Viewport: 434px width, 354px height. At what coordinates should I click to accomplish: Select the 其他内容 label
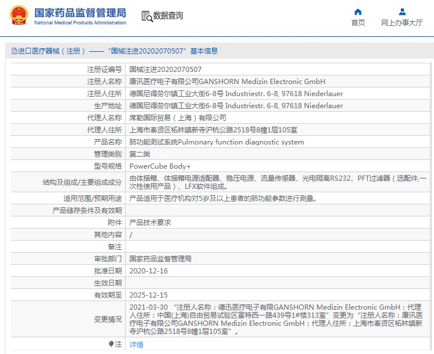108,235
